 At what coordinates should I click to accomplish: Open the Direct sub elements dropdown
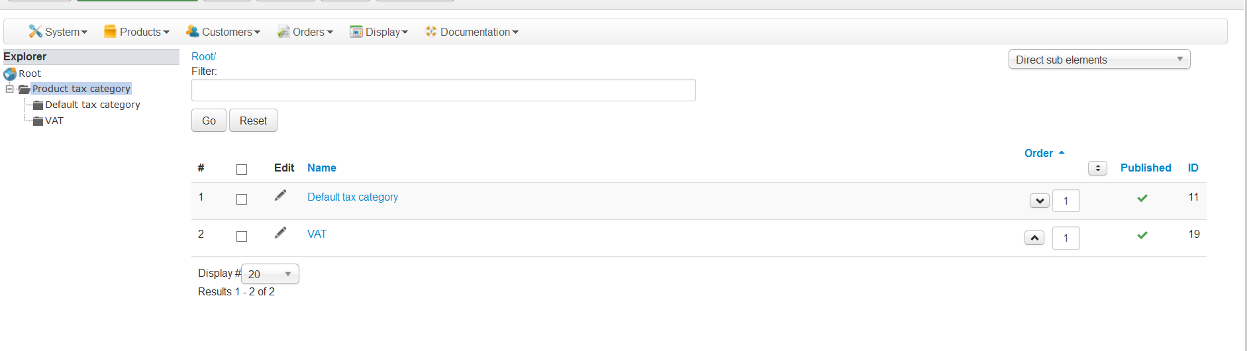point(1099,60)
